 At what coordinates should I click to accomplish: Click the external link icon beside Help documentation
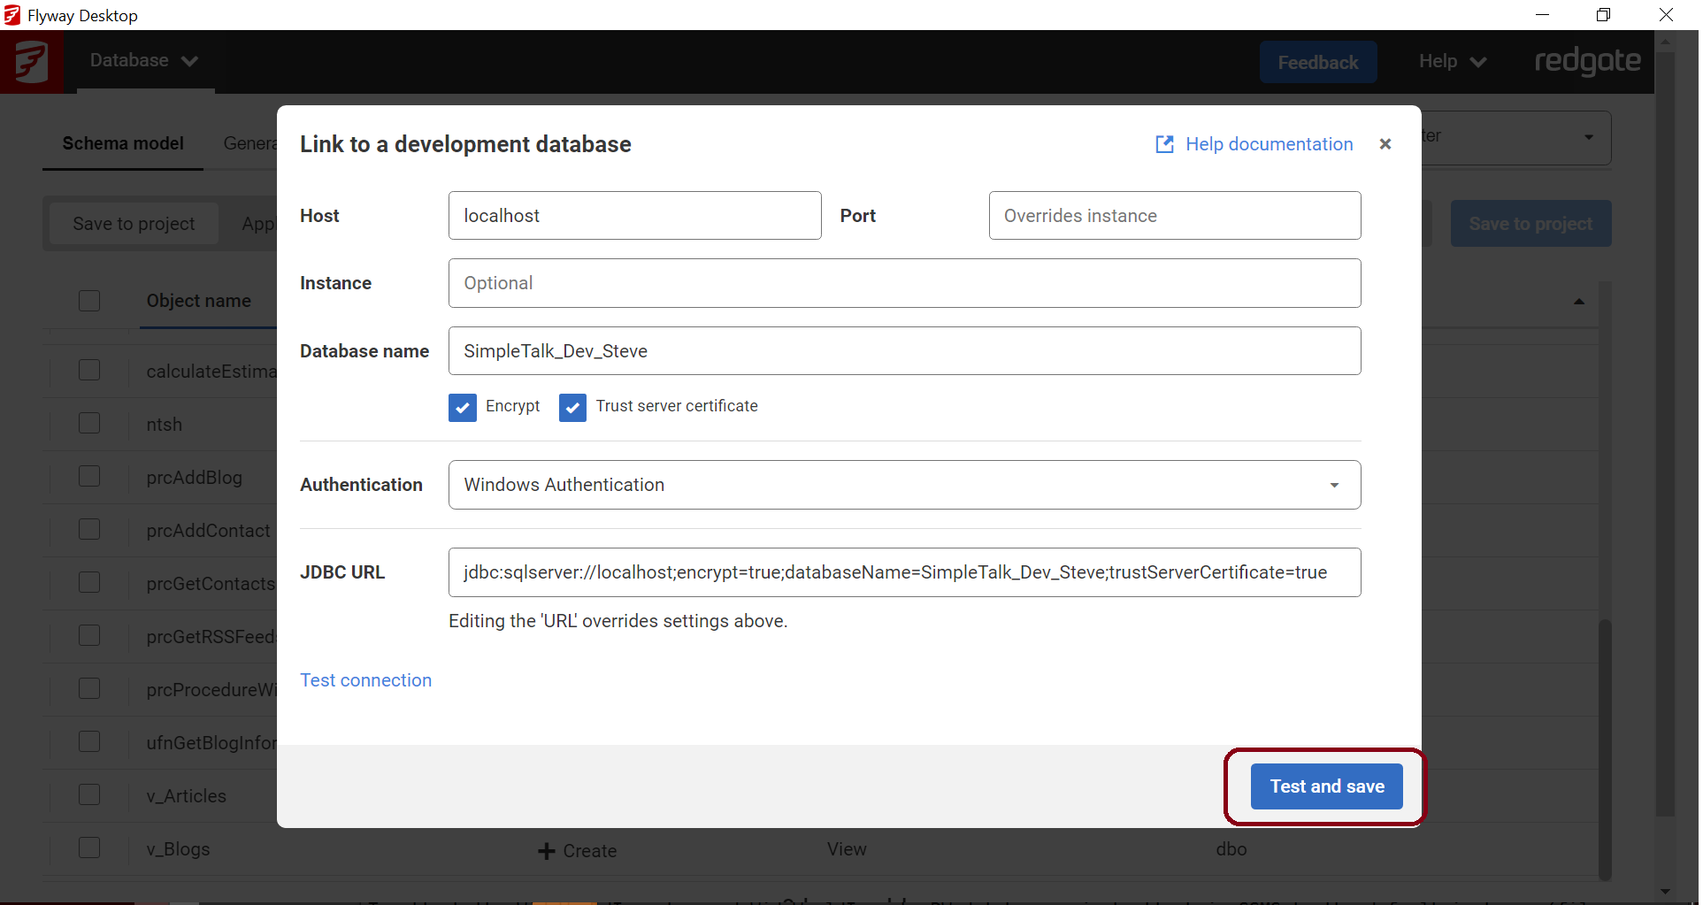coord(1165,144)
